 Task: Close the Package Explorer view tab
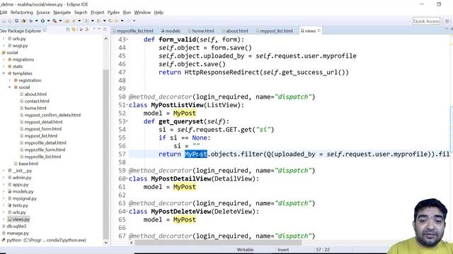click(x=45, y=30)
